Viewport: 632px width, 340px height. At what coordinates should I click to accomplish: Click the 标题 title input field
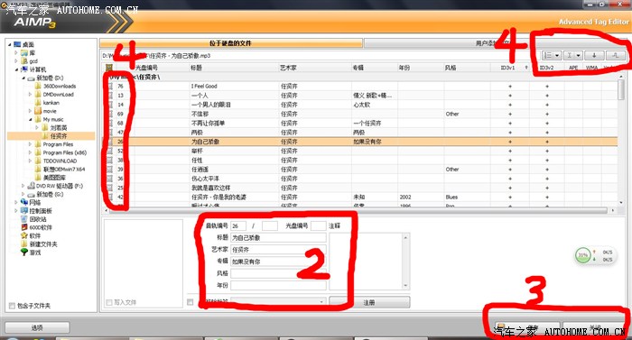tap(278, 238)
